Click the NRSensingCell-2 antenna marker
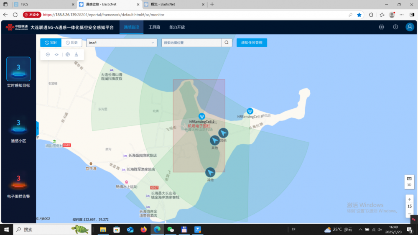 coord(201,116)
